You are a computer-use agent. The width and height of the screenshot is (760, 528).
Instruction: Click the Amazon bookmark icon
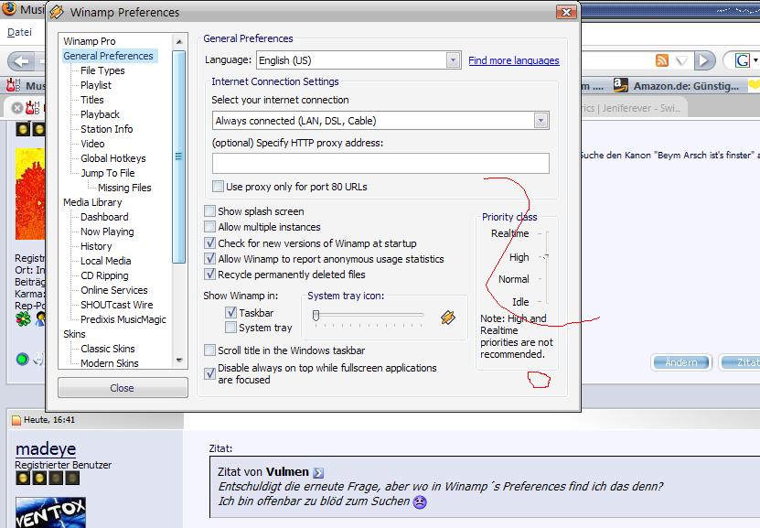(620, 85)
